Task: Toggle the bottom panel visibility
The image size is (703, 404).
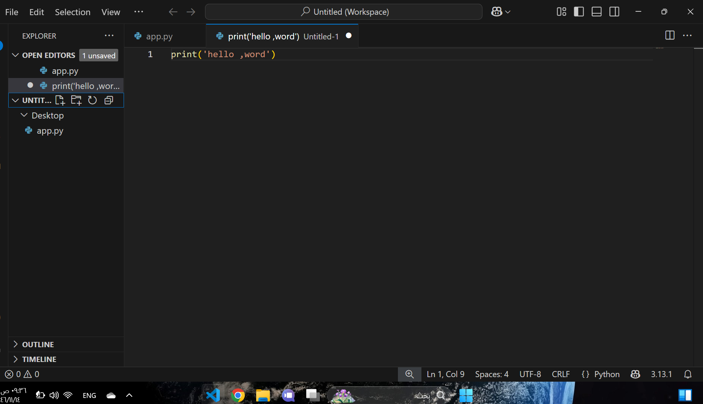Action: click(x=597, y=12)
